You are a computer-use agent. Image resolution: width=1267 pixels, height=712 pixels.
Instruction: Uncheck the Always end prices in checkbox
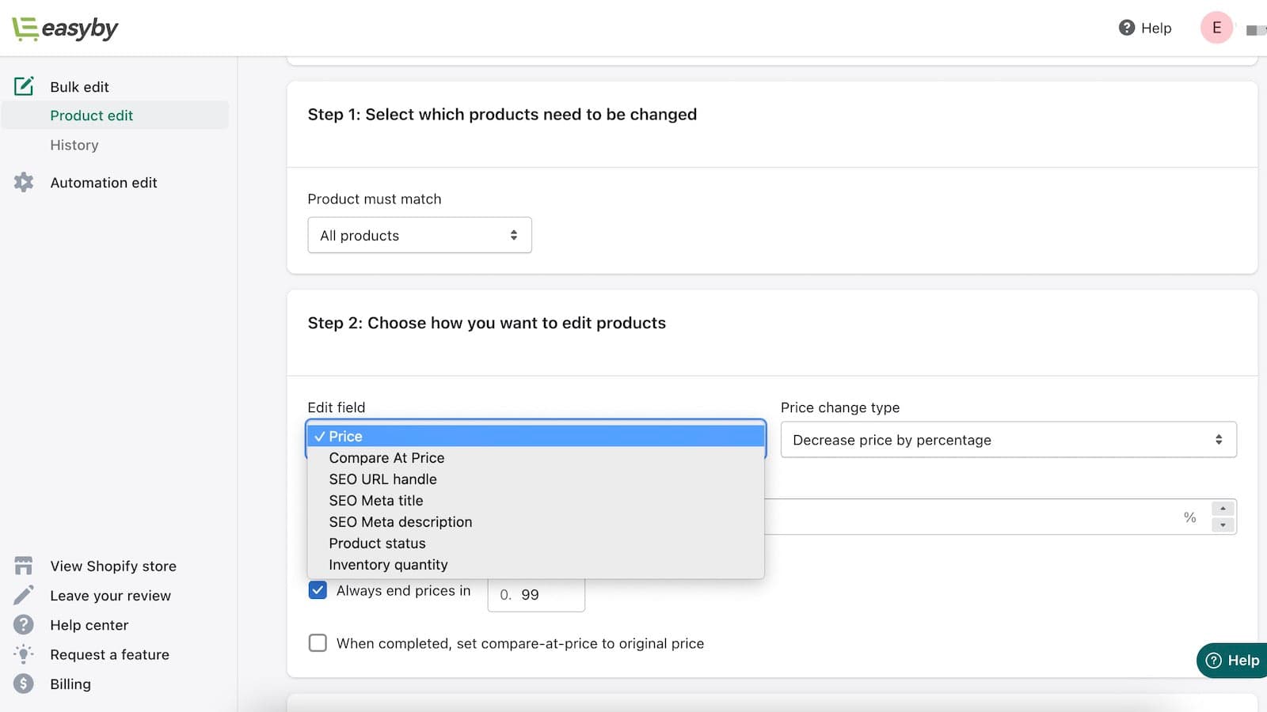(x=318, y=589)
